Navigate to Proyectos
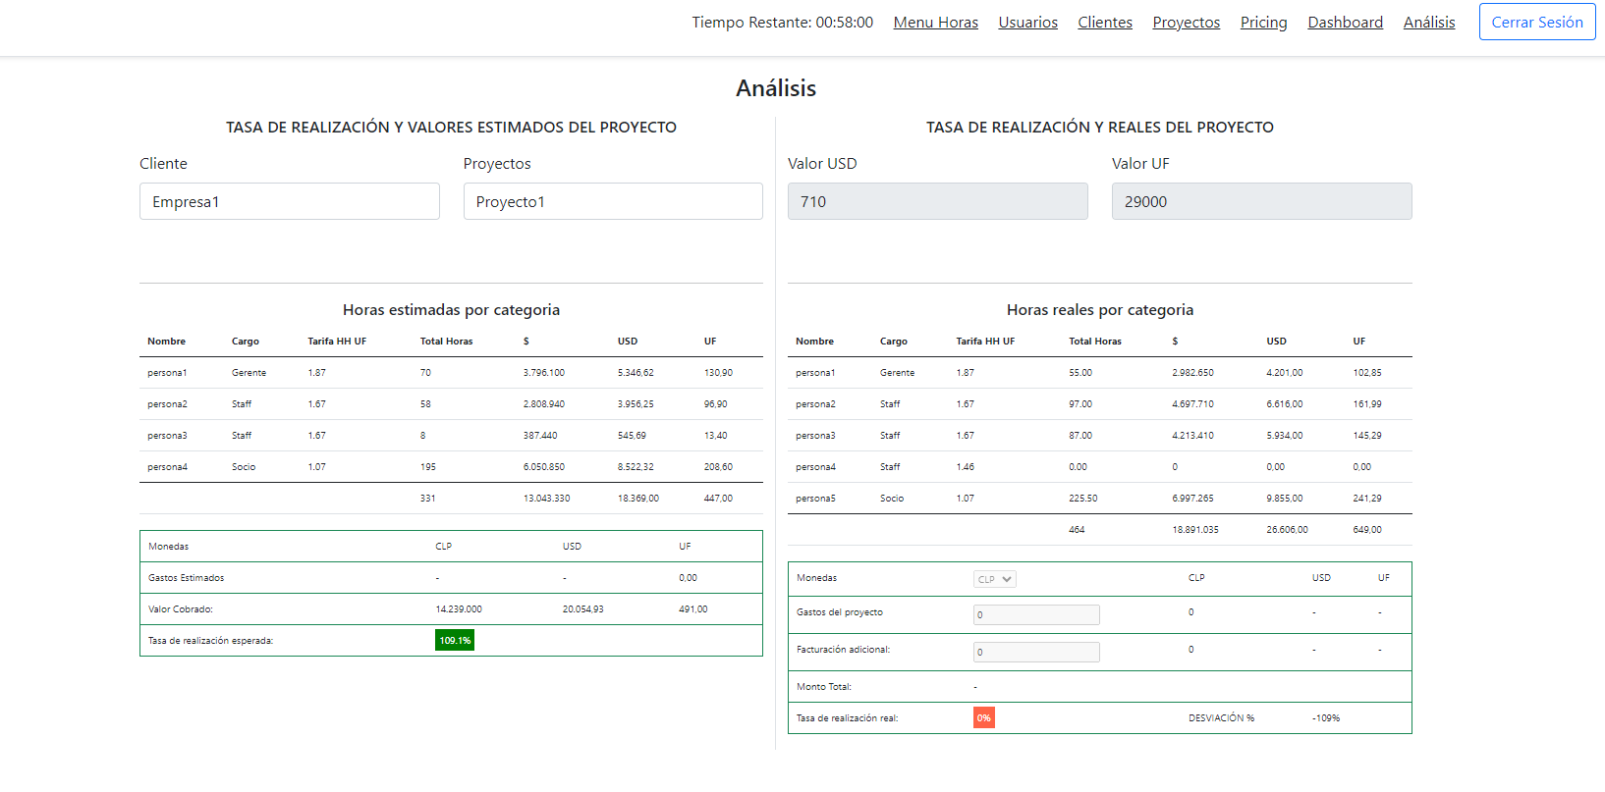This screenshot has height=792, width=1605. pyautogui.click(x=1186, y=22)
